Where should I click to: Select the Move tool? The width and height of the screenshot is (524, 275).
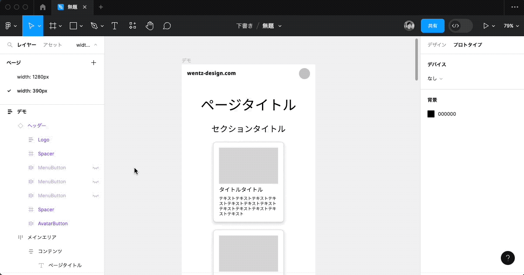tap(31, 26)
